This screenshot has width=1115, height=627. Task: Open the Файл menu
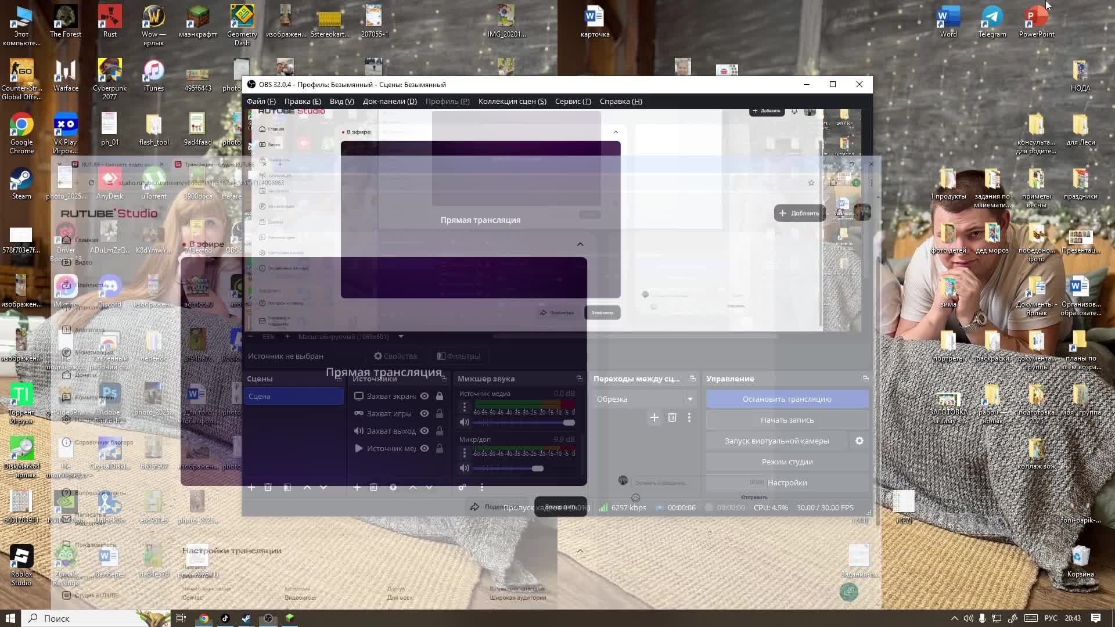[261, 101]
